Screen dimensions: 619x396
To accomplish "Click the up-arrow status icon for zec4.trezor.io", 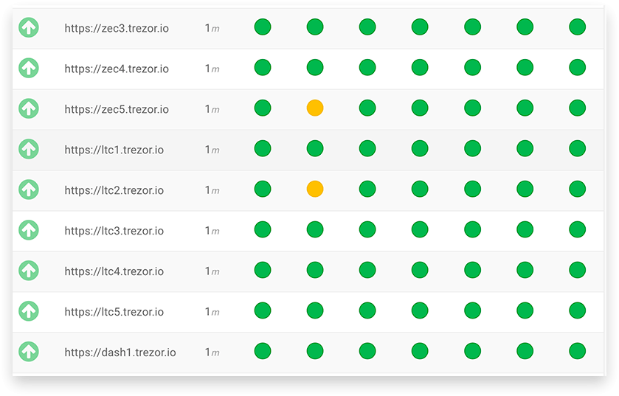I will (29, 68).
